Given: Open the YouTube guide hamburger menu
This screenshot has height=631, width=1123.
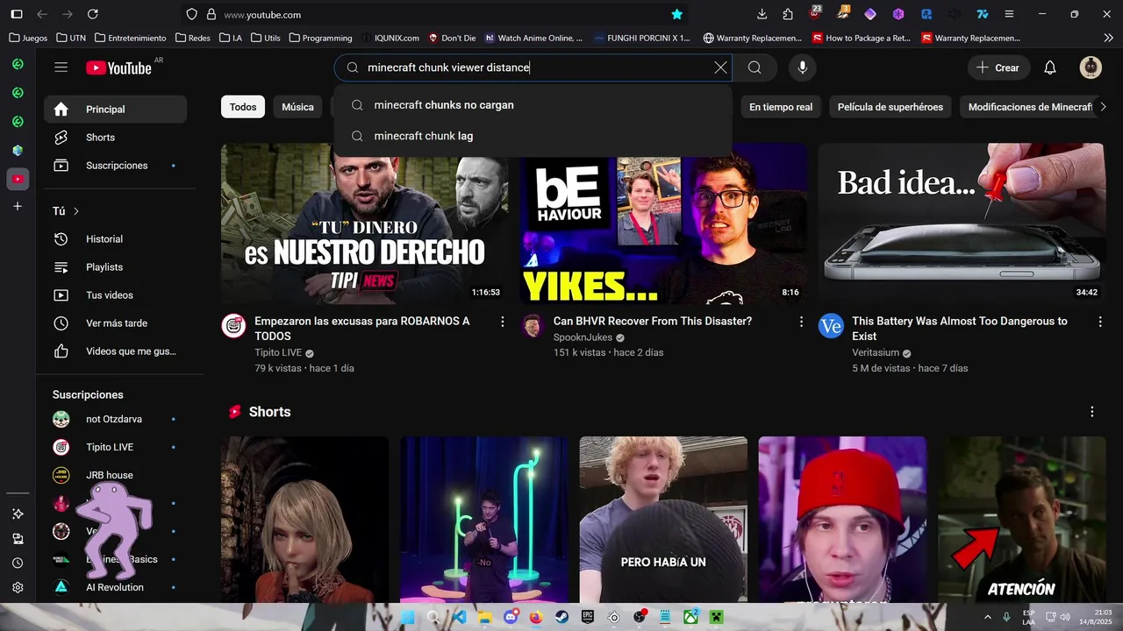Looking at the screenshot, I should point(61,67).
